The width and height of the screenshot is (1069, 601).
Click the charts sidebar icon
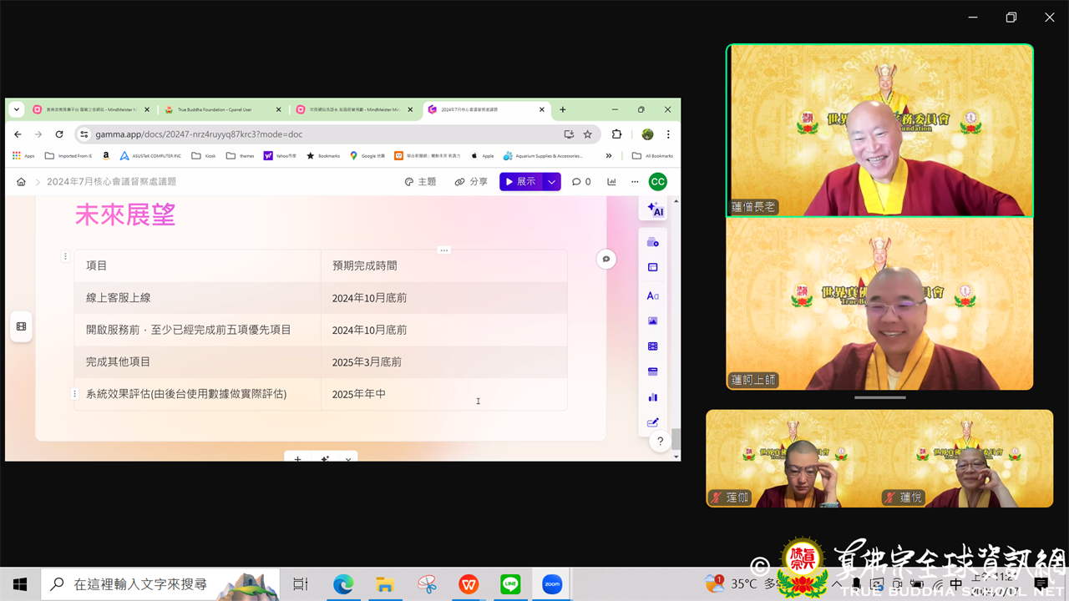[x=653, y=397]
